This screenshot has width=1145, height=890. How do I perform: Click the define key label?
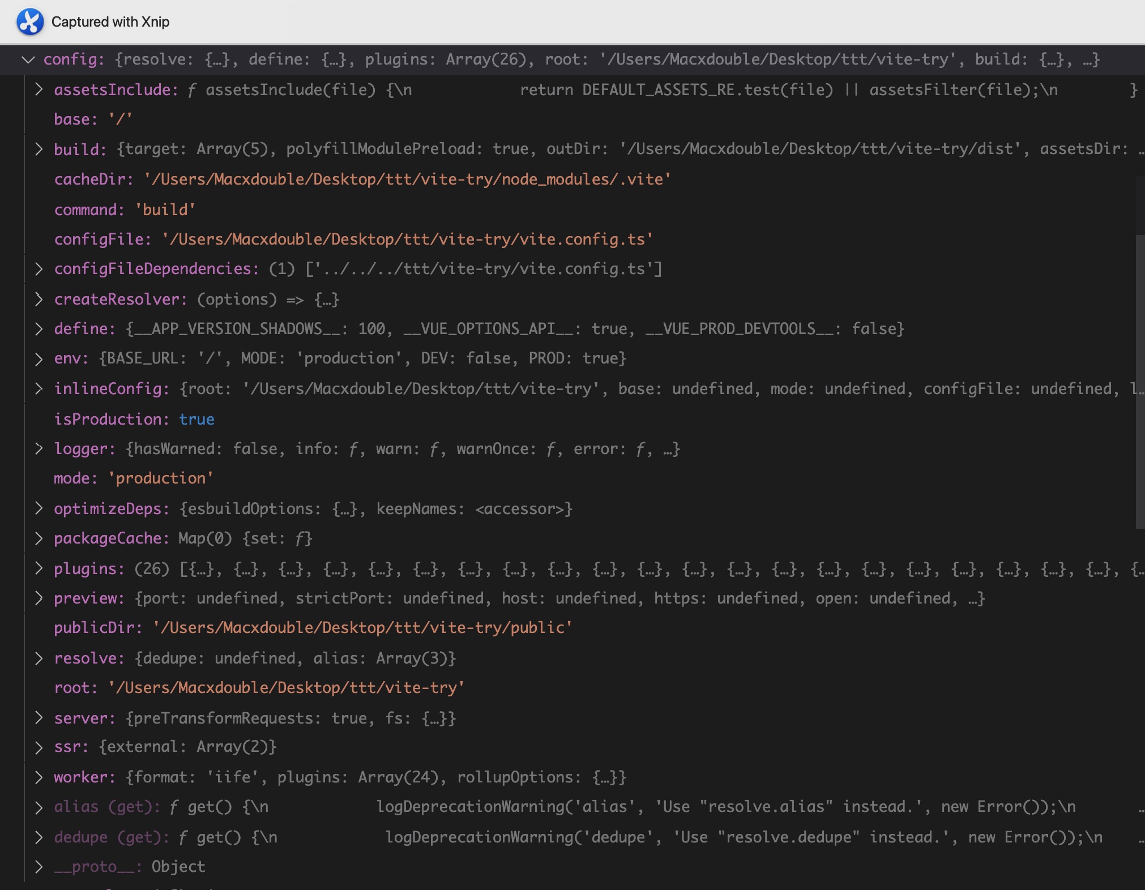pos(84,329)
